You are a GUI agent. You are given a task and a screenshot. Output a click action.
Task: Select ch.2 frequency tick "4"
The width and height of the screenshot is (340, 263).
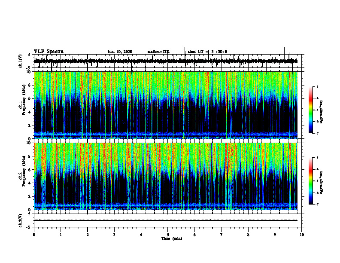(x=30, y=183)
